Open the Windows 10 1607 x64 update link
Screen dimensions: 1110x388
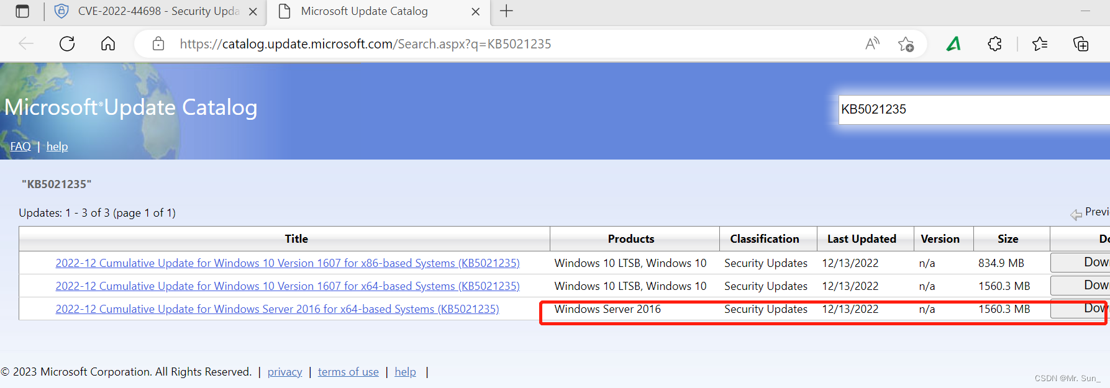click(x=288, y=286)
